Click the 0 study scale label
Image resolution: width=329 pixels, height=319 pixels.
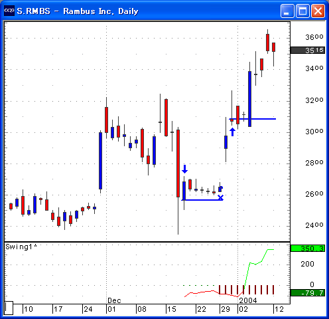(x=312, y=284)
